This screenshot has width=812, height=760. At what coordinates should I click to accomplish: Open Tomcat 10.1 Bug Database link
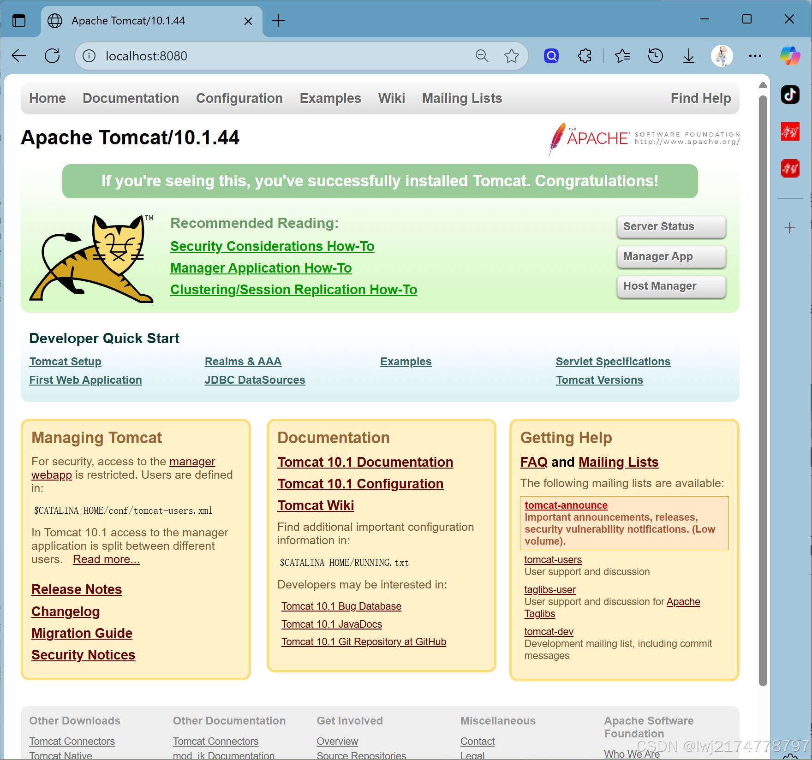tap(341, 606)
